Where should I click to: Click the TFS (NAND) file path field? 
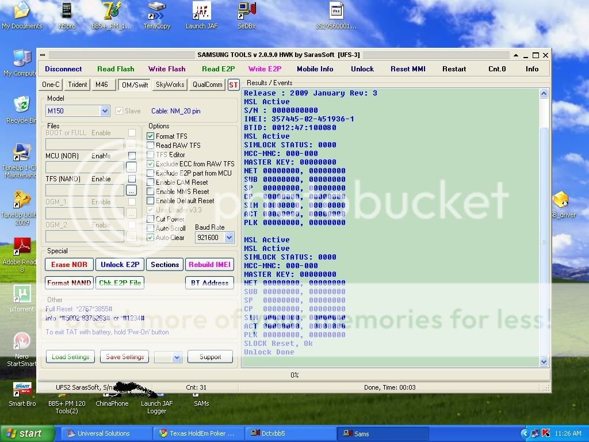pyautogui.click(x=85, y=190)
